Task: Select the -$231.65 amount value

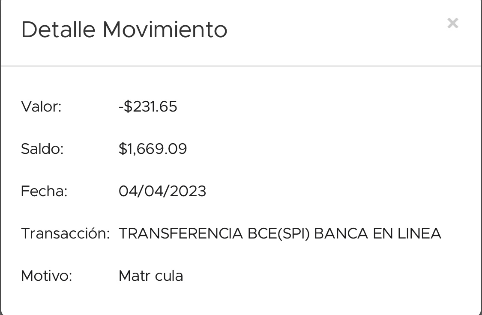Action: [148, 106]
